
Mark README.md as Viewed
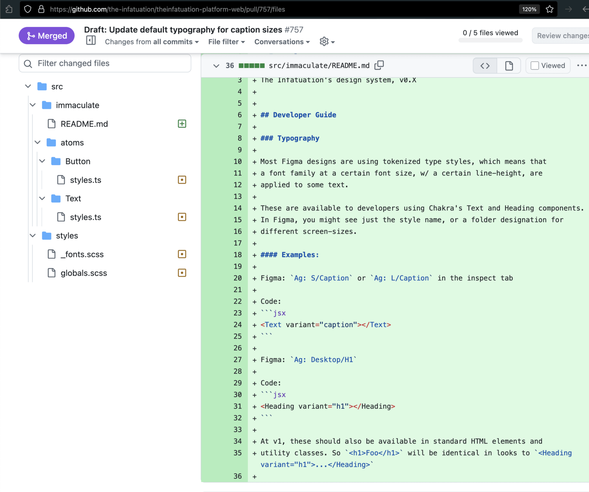[535, 66]
